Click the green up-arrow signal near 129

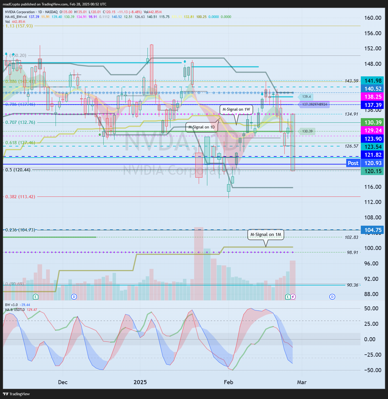click(100, 134)
